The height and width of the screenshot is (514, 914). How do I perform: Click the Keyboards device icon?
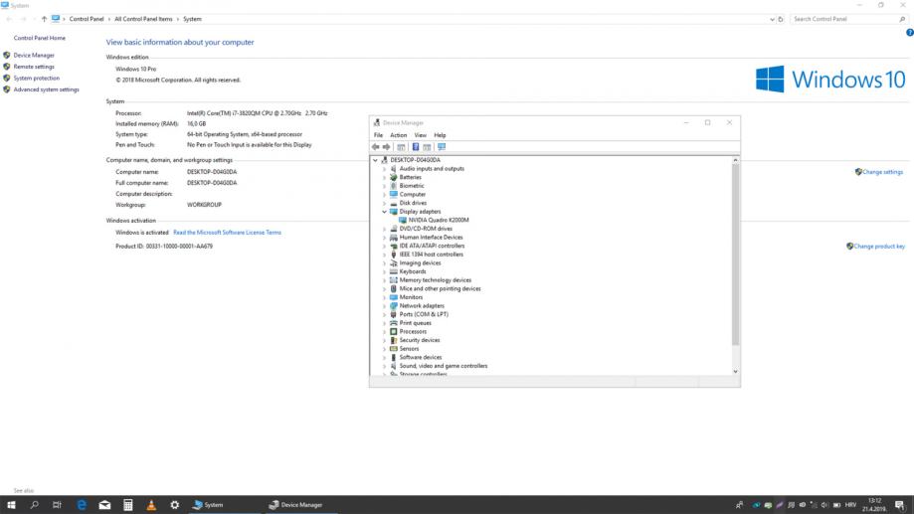click(x=394, y=271)
